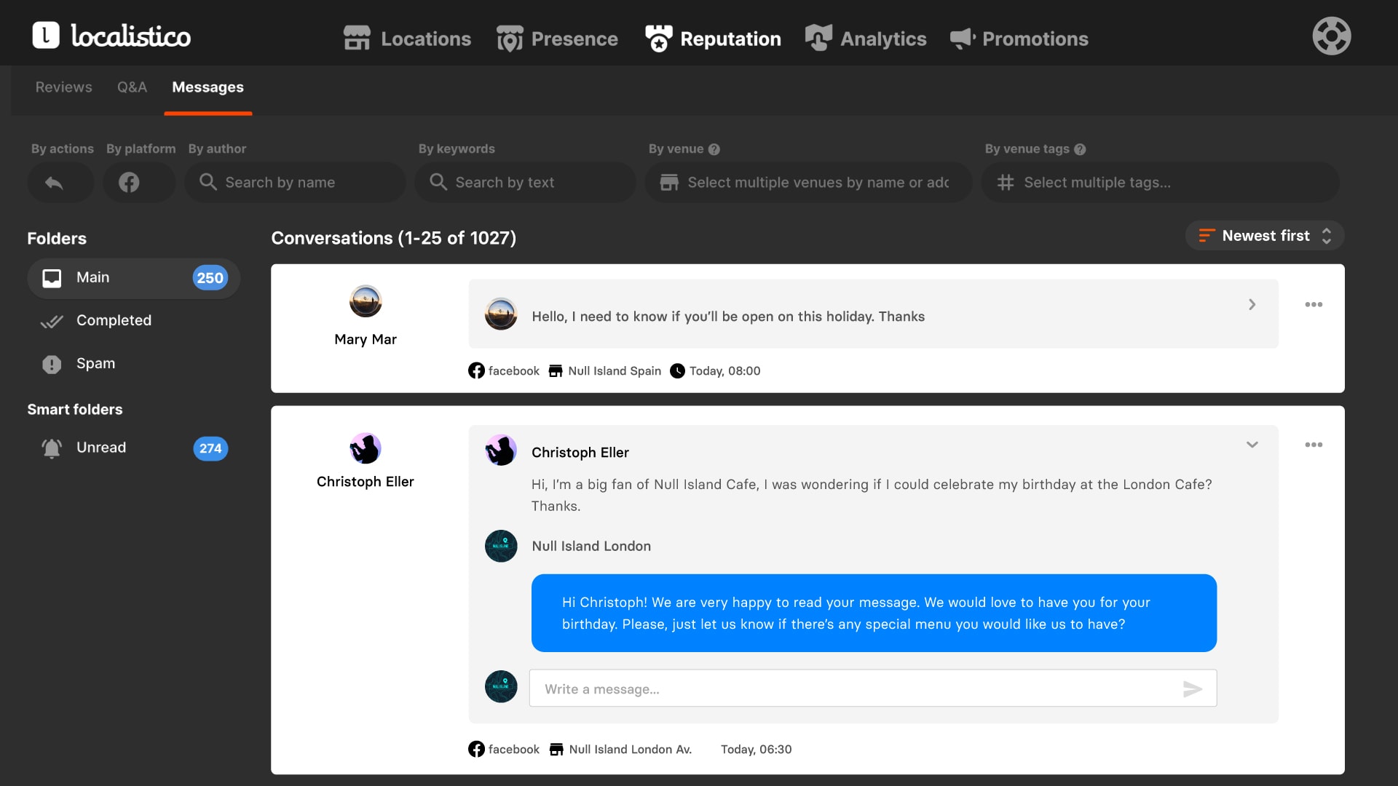
Task: Click the send message arrow icon
Action: click(1192, 689)
